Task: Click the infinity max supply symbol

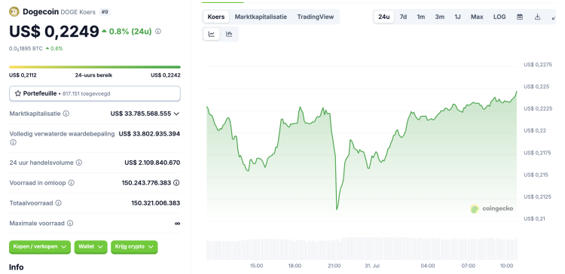Action: 177,224
